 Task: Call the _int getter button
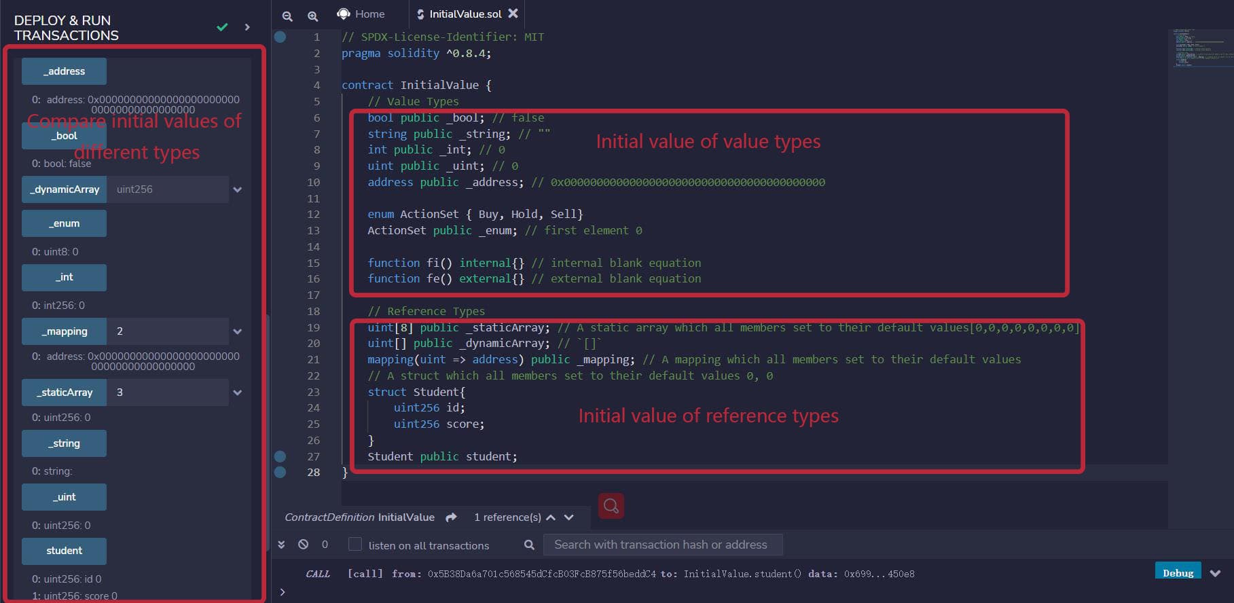pos(64,277)
